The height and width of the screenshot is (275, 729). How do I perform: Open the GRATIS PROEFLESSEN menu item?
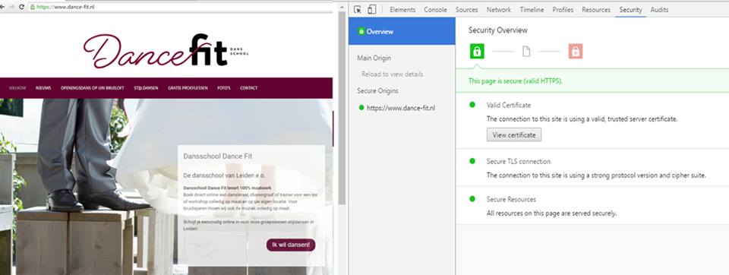188,88
